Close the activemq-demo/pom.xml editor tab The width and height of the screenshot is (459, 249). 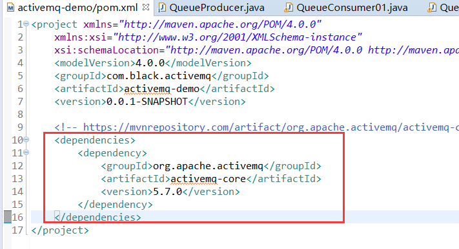(x=145, y=7)
